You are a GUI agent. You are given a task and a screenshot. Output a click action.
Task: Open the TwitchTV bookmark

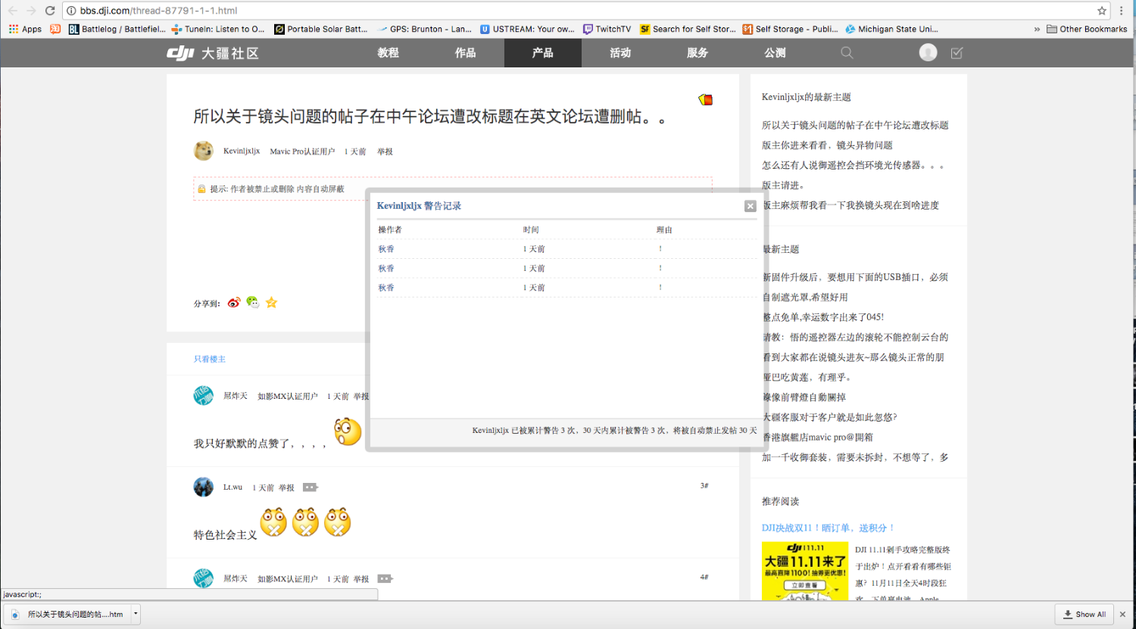click(x=607, y=29)
